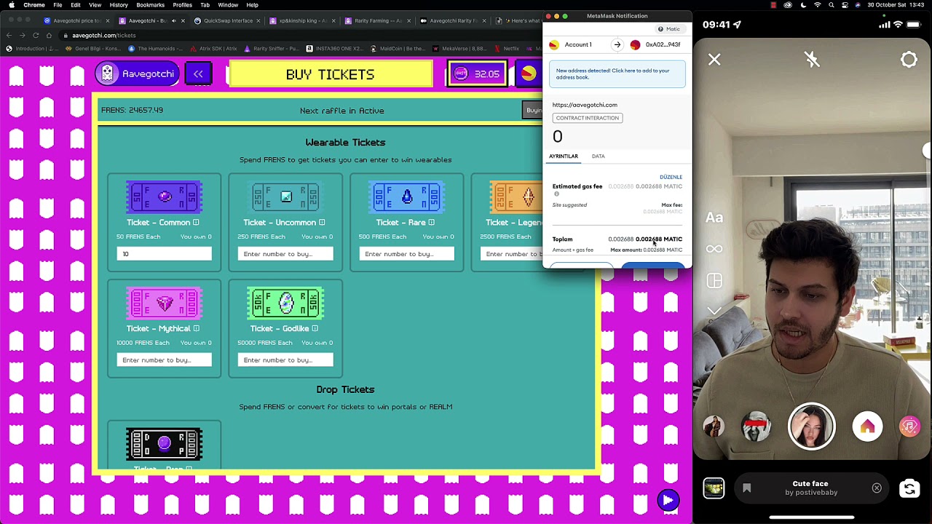Click the Rare ticket quantity field
The width and height of the screenshot is (932, 524).
point(406,254)
